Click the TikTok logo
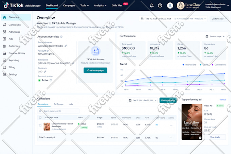231x154 pixels. pos(13,5)
